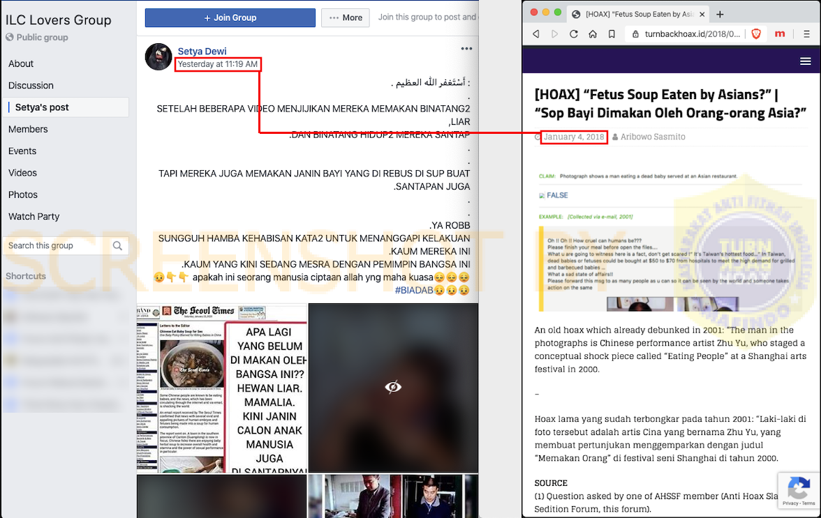Click the Join Group button

tap(230, 17)
